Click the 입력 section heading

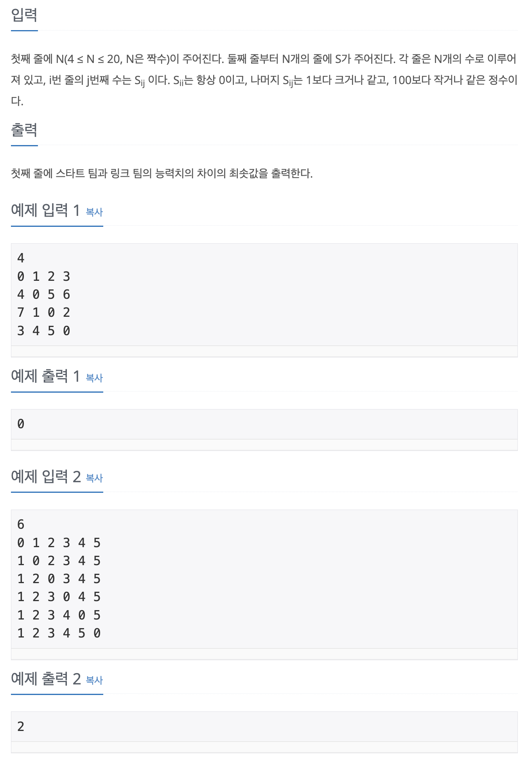tap(24, 15)
